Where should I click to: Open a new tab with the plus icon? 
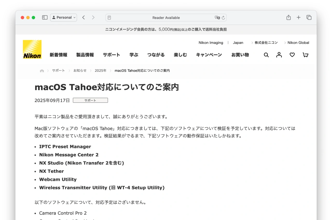coord(299,17)
